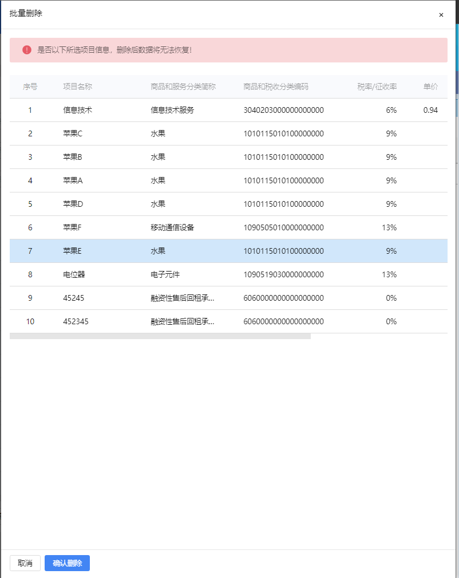Click the red warning icon in the alert banner
Viewport: 459px width, 578px height.
point(27,50)
